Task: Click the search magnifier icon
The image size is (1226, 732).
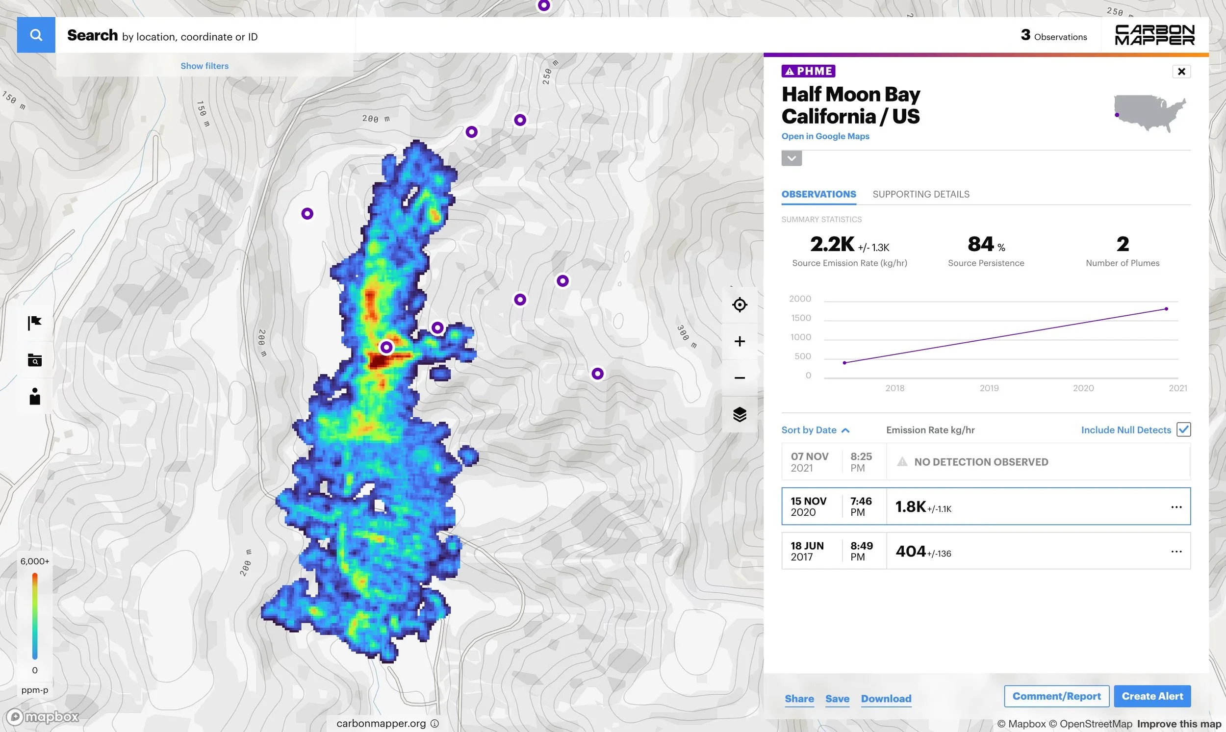Action: [x=35, y=34]
